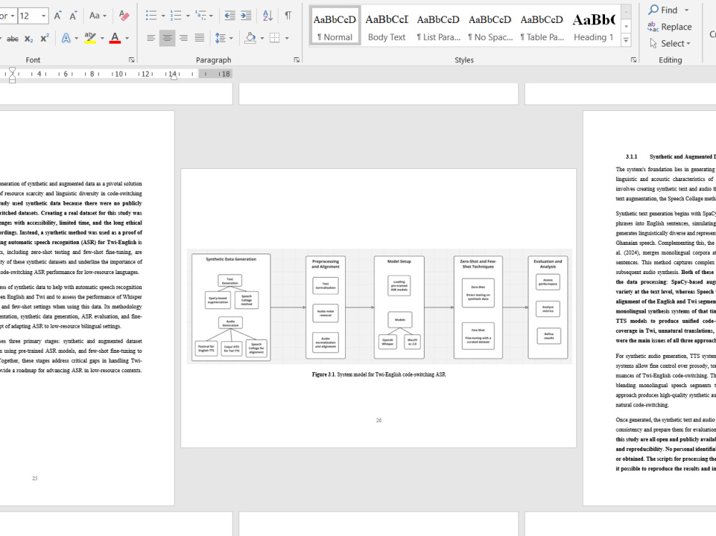Decrease paragraph indent

[230, 16]
